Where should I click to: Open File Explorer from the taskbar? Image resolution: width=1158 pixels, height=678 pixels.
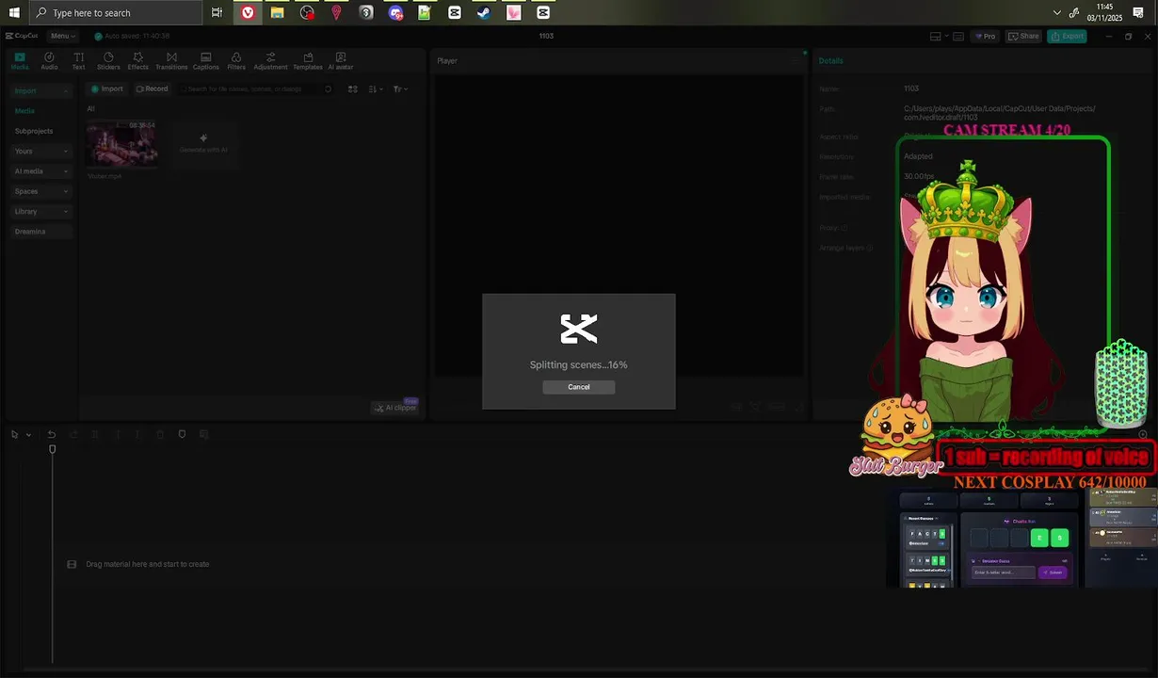[x=277, y=12]
